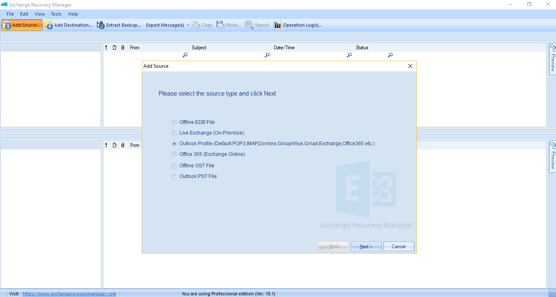Open the View menu
Image resolution: width=556 pixels, height=297 pixels.
[x=40, y=14]
